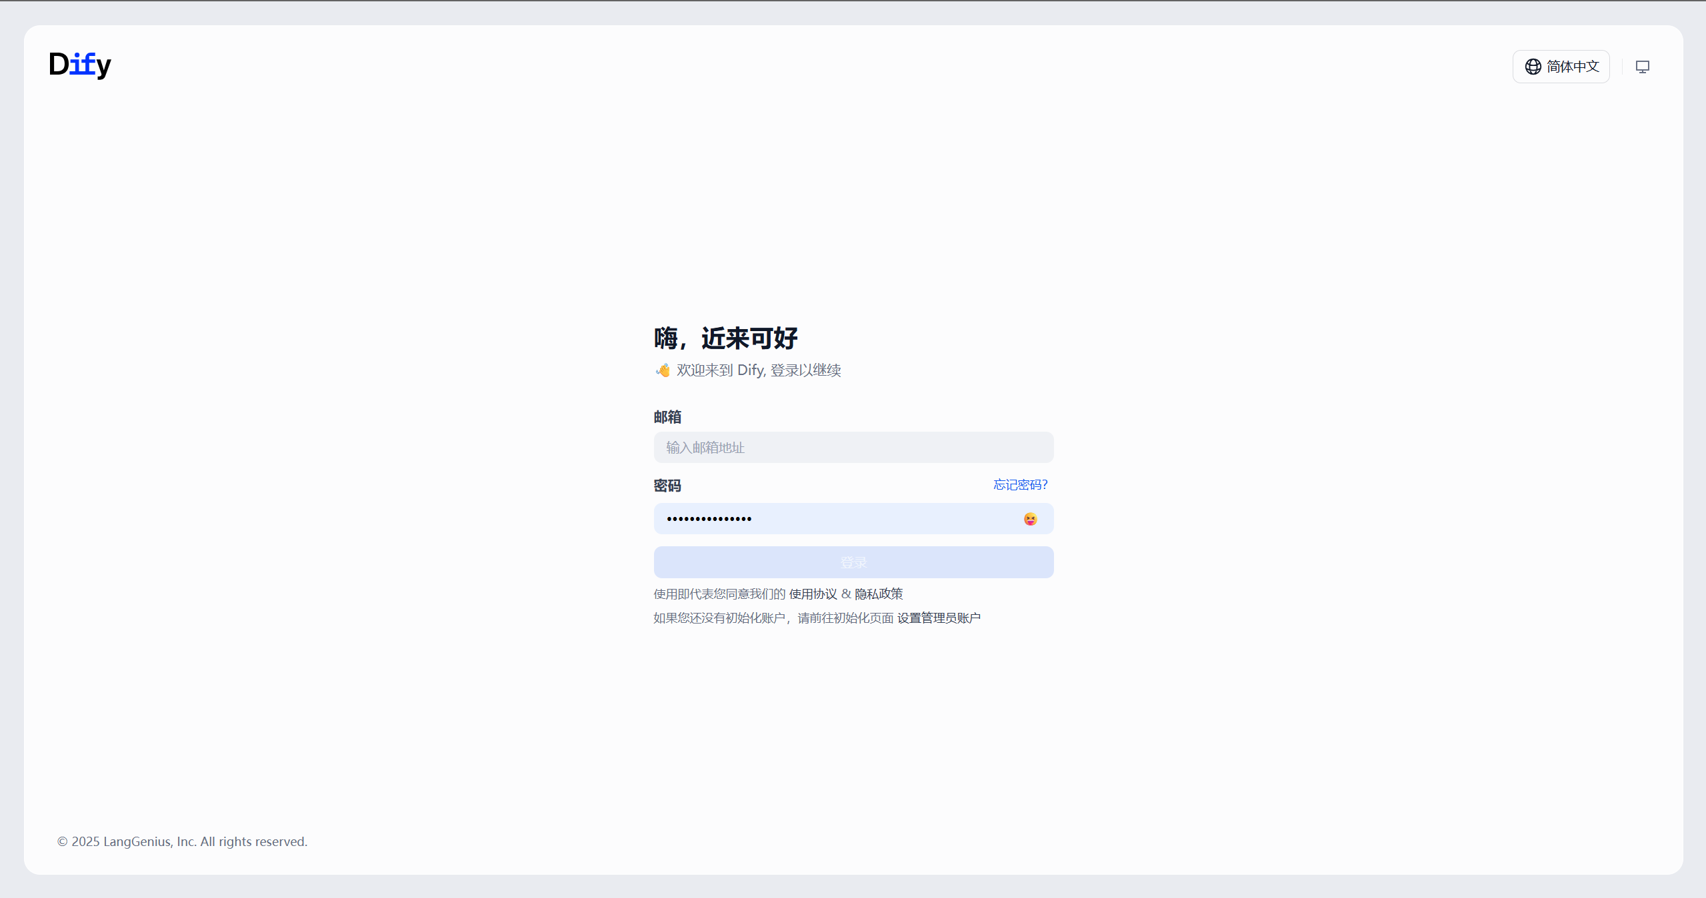The height and width of the screenshot is (898, 1706).
Task: Click the 嗨，近来可好 heading
Action: (725, 338)
